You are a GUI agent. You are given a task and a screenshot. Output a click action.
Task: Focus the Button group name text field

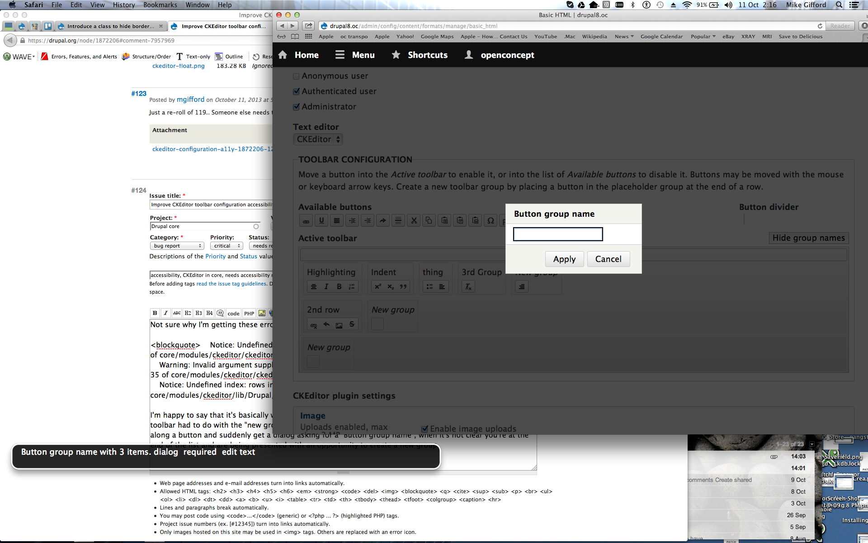[558, 234]
